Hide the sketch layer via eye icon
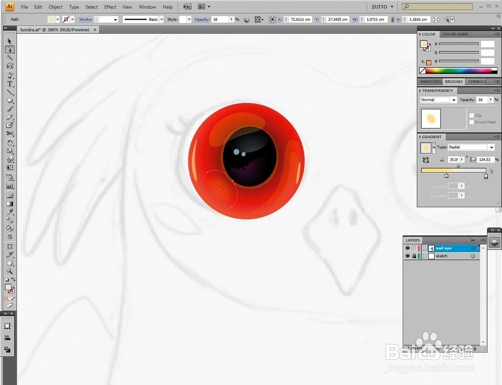502x385 pixels. pyautogui.click(x=407, y=256)
